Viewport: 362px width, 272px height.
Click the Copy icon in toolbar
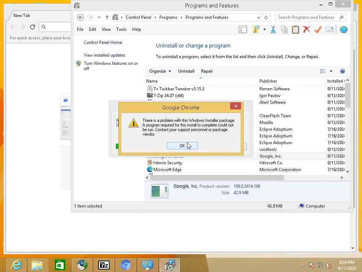click(x=284, y=29)
